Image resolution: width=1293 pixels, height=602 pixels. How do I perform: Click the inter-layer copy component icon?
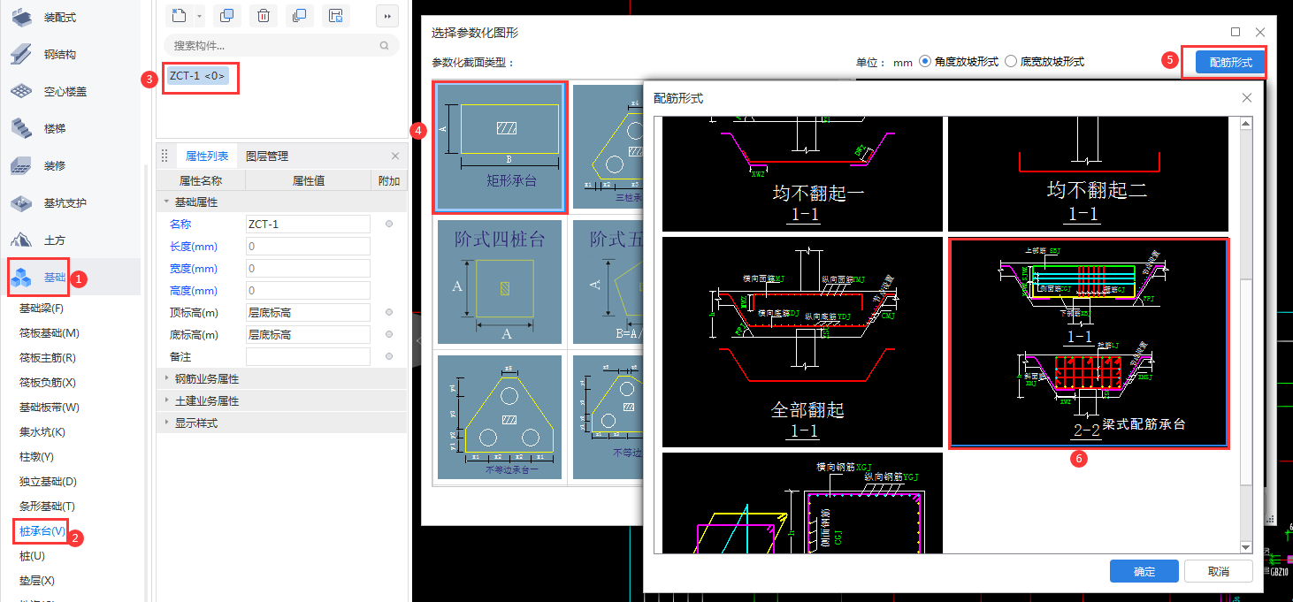pos(299,15)
